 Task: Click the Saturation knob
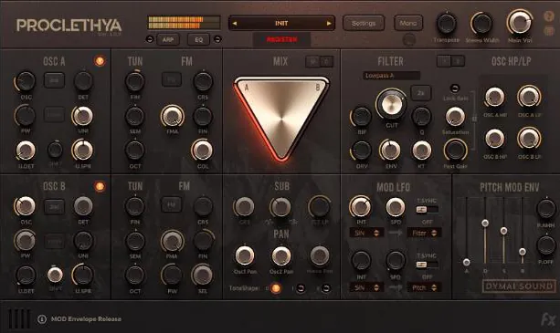coord(455,117)
